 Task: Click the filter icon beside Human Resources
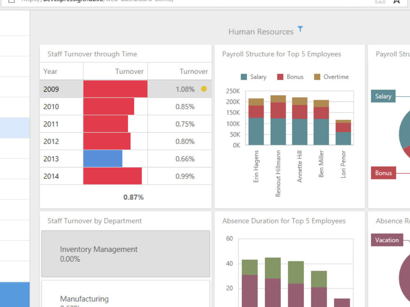[x=300, y=29]
